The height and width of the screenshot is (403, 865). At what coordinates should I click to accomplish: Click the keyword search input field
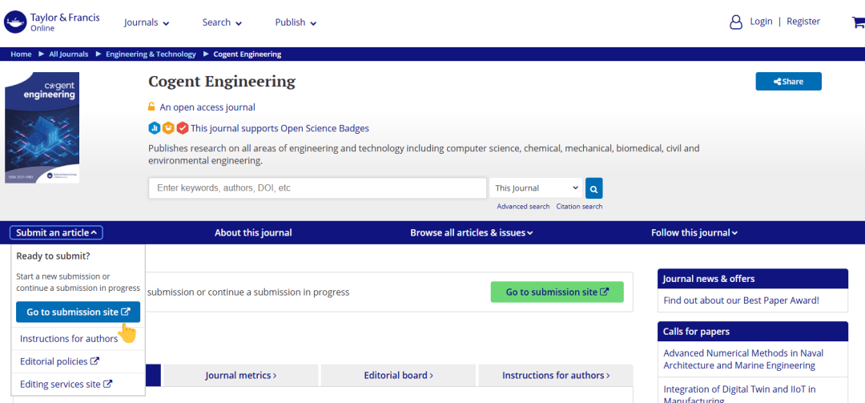[317, 188]
